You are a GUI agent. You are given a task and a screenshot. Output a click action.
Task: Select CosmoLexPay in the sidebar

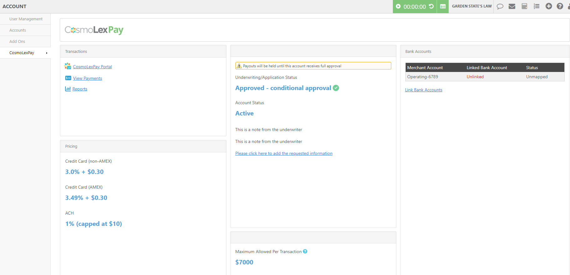(x=22, y=53)
